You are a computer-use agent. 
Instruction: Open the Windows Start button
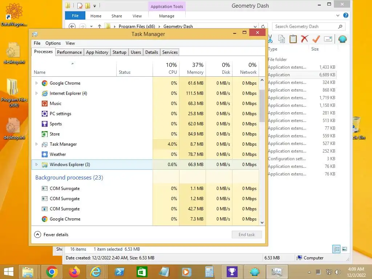click(x=9, y=272)
